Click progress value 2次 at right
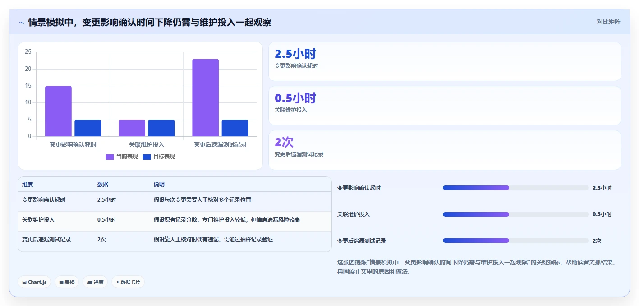Image resolution: width=639 pixels, height=306 pixels. [597, 241]
